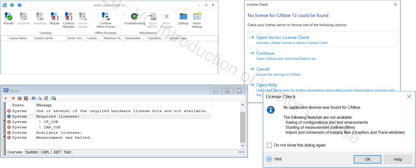Select 'One or several of the required hardware' row

click(109, 111)
